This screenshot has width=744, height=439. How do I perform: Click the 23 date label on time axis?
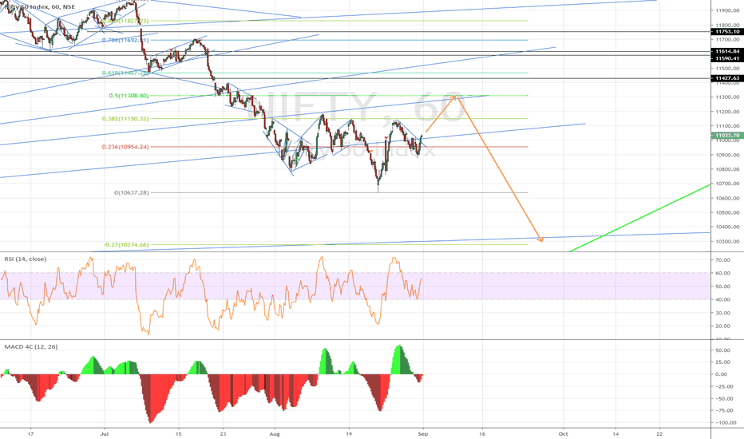tap(223, 433)
